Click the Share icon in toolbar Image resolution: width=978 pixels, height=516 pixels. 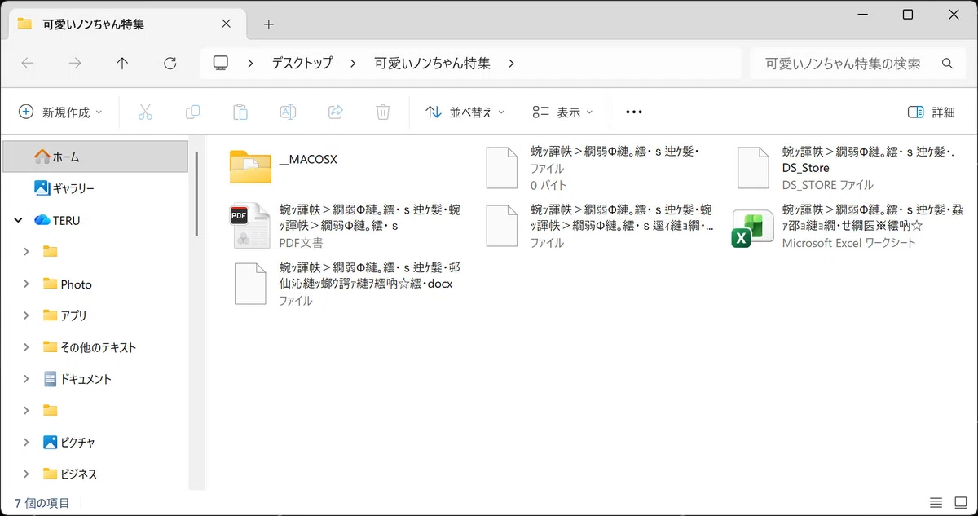tap(335, 112)
